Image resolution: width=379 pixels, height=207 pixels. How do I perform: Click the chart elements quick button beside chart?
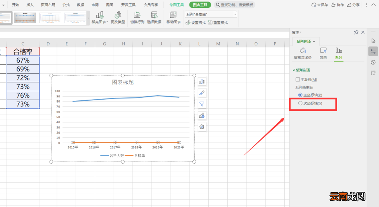[x=202, y=82]
